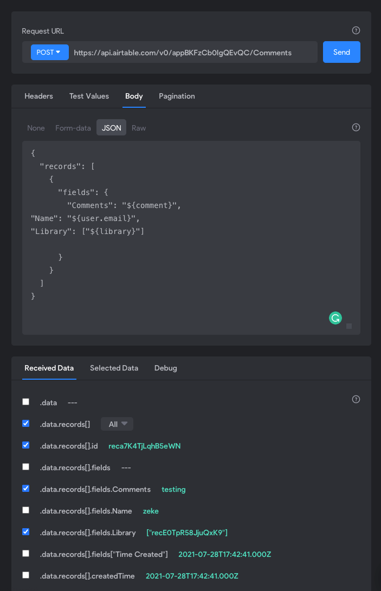Uncheck the .data.records[].id checkbox
The height and width of the screenshot is (591, 381).
[x=25, y=445]
